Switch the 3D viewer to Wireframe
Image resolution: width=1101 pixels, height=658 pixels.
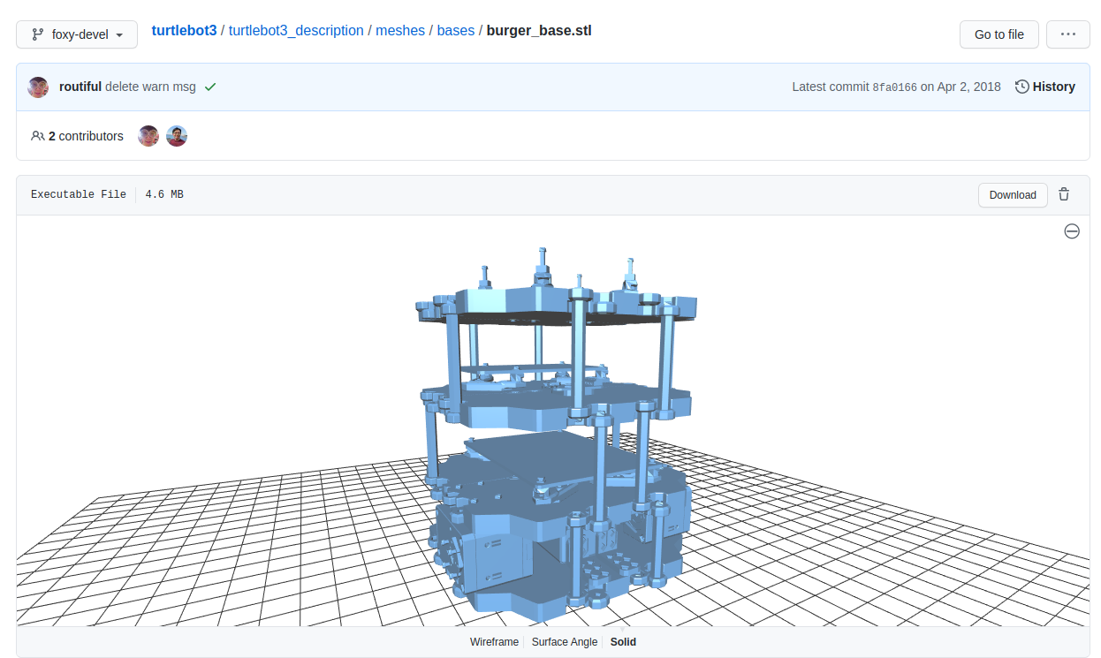click(x=494, y=642)
